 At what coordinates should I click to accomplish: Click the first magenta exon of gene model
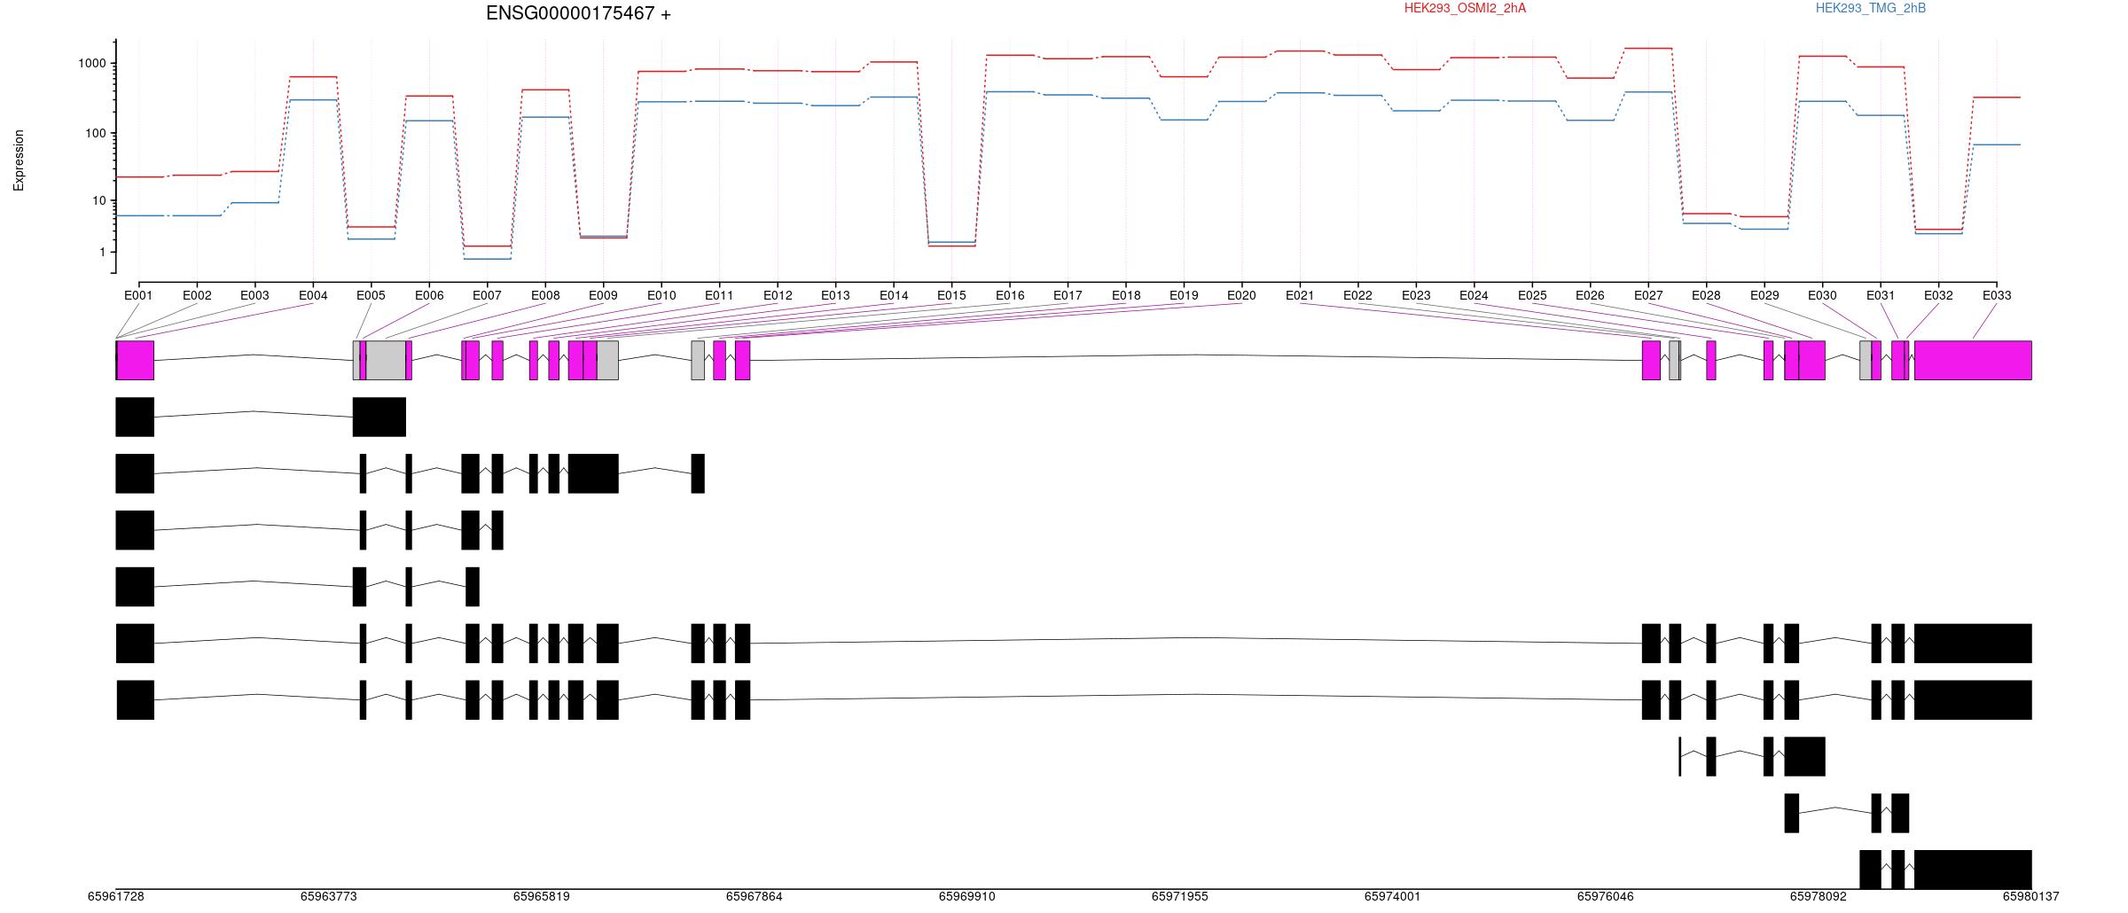click(x=135, y=360)
